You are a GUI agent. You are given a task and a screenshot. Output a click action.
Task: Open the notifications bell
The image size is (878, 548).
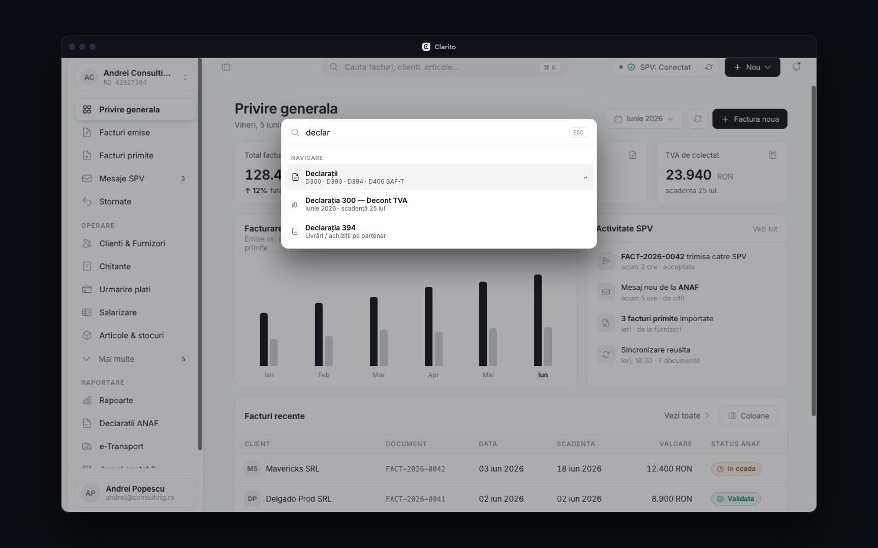tap(796, 67)
